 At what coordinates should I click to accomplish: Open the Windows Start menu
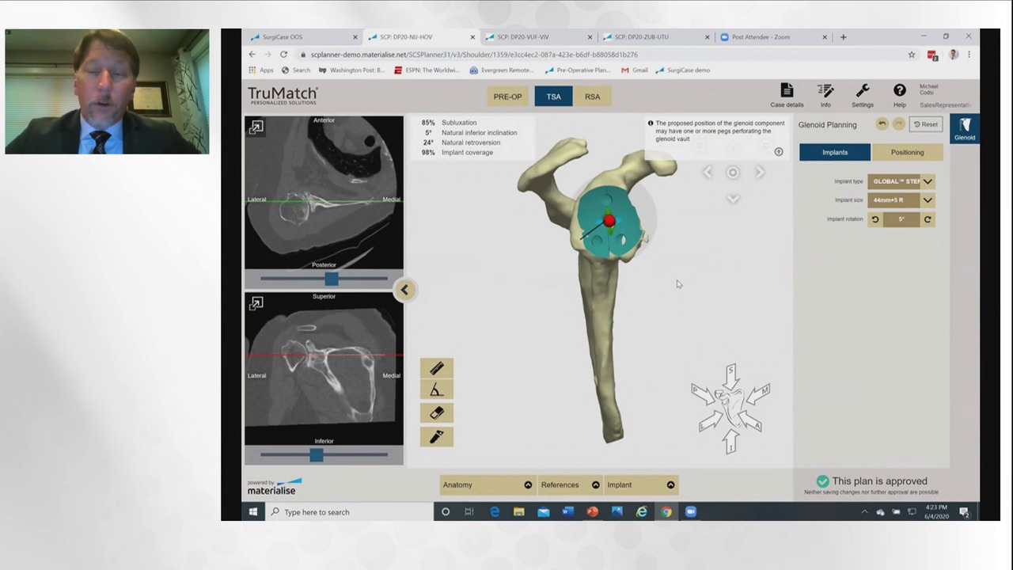(253, 512)
